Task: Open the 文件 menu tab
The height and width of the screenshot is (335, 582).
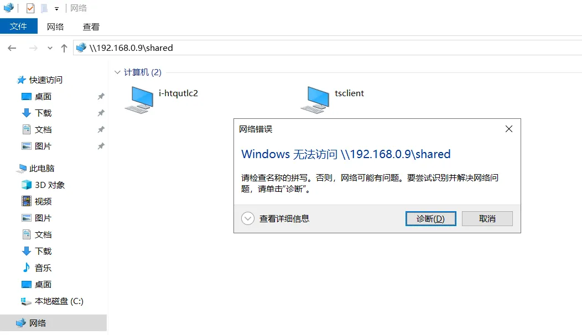Action: click(19, 27)
